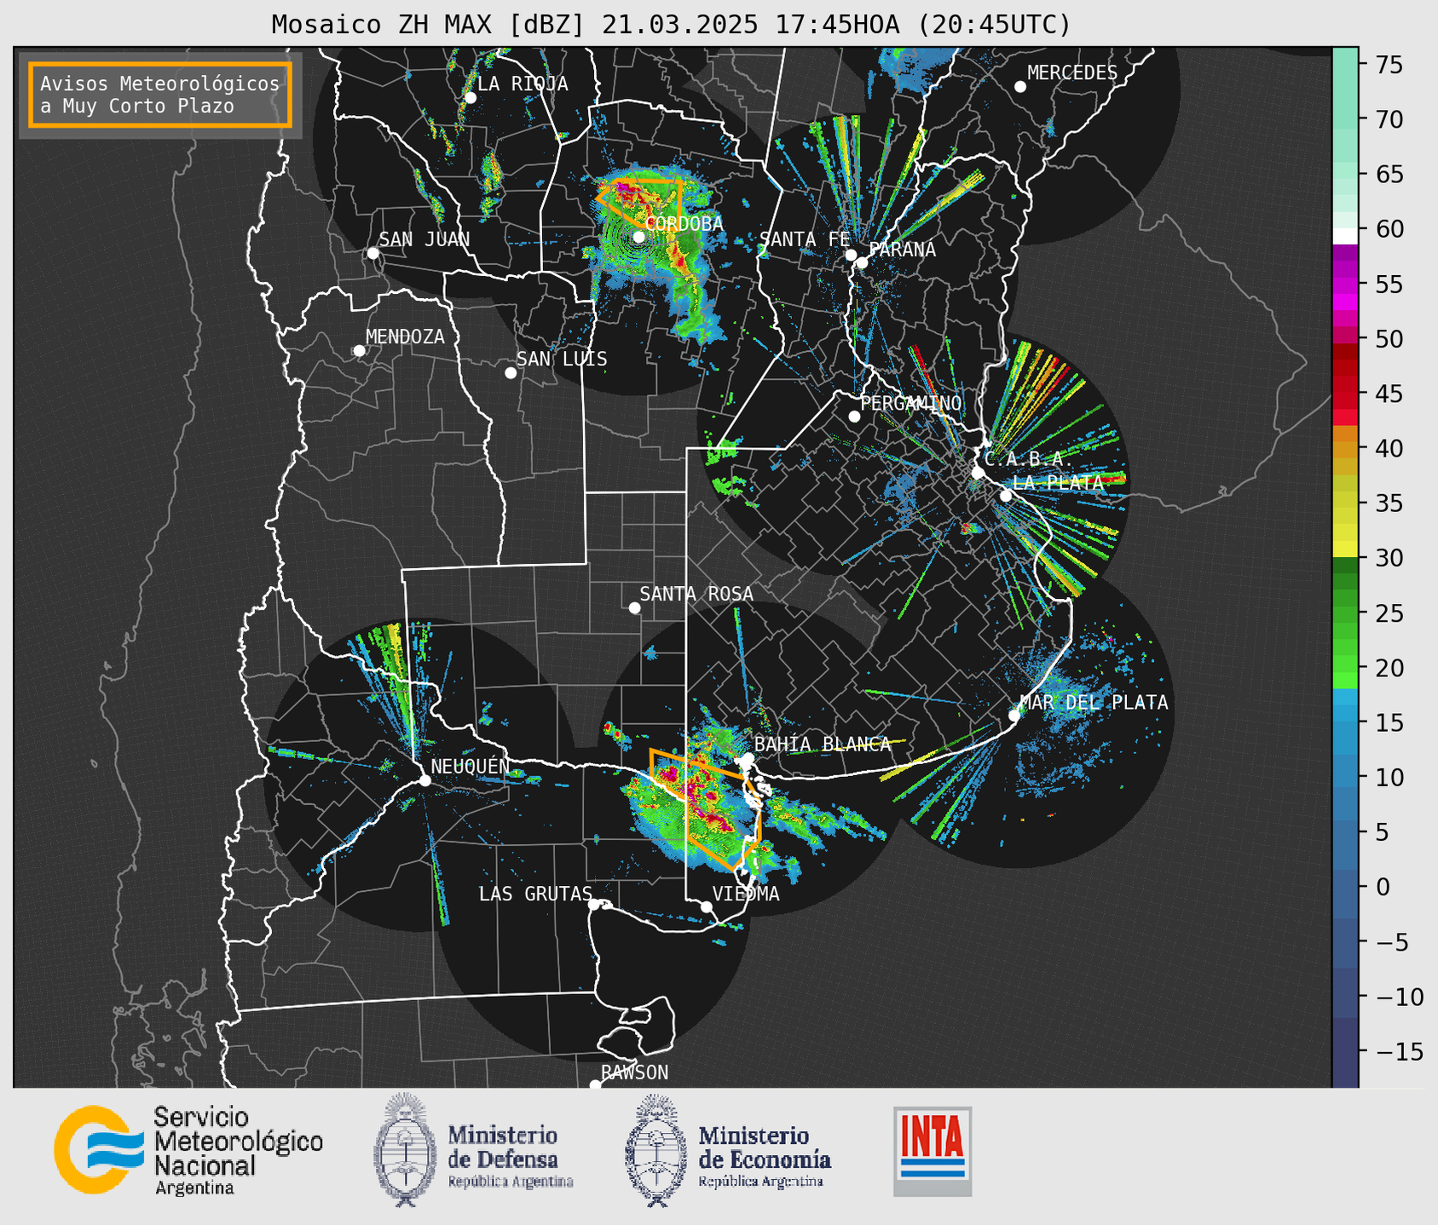This screenshot has height=1225, width=1438.
Task: Click the C.A.B.A. city marker dot
Action: click(978, 473)
